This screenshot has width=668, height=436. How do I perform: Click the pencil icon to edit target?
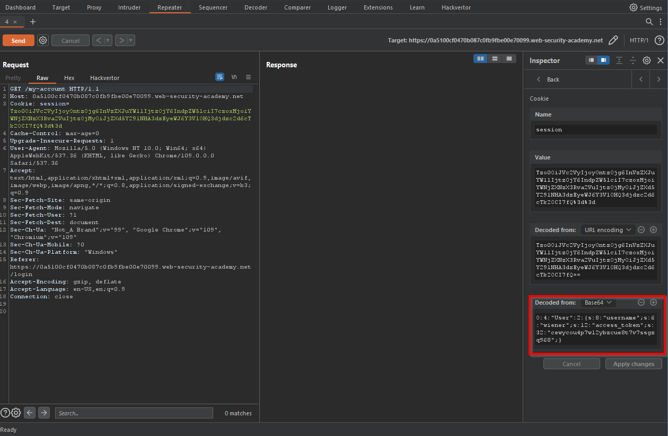(613, 40)
